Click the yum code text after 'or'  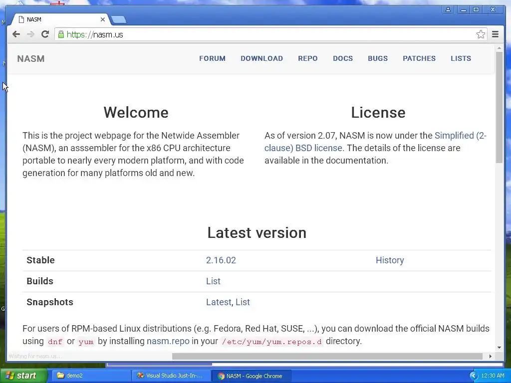pyautogui.click(x=86, y=342)
